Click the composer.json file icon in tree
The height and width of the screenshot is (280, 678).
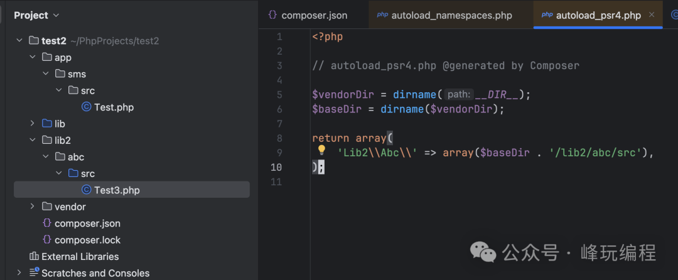coord(47,223)
